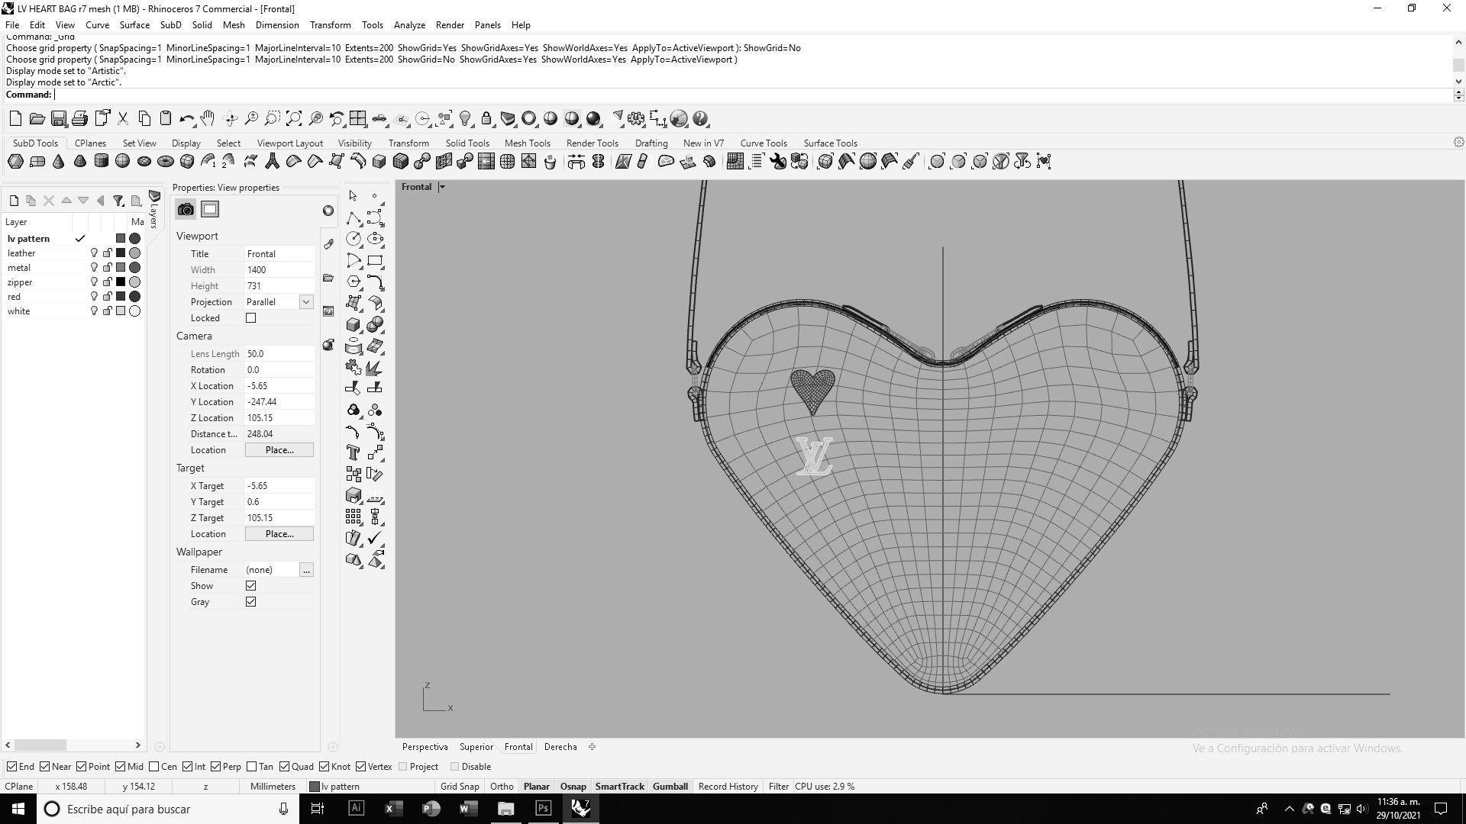Create a SubD torus primitive
The width and height of the screenshot is (1466, 824).
click(x=165, y=162)
